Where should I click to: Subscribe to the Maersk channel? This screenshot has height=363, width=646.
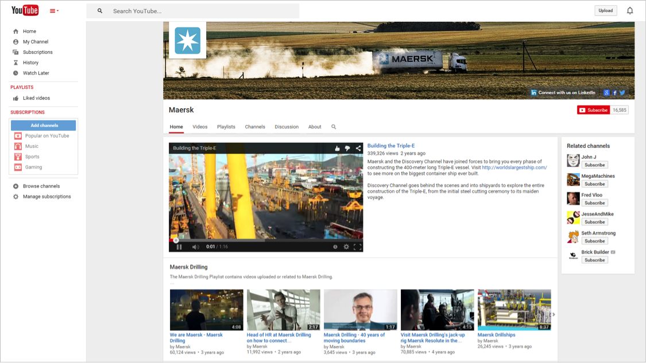pyautogui.click(x=593, y=110)
